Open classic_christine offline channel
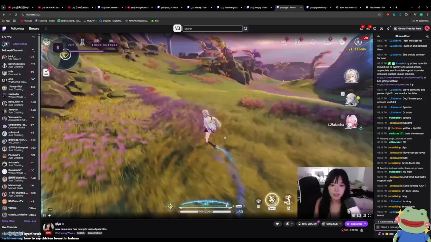Viewport: 431px width, 242px height. tap(20, 215)
